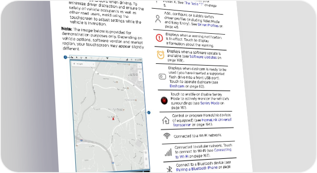The height and width of the screenshot is (173, 317).
Task: Click the dashcam camera icon
Action: (x=162, y=76)
